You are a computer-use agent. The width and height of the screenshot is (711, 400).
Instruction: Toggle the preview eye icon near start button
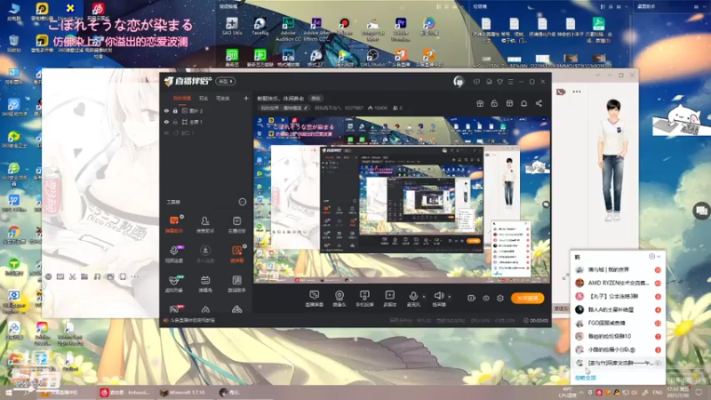pyautogui.click(x=485, y=298)
